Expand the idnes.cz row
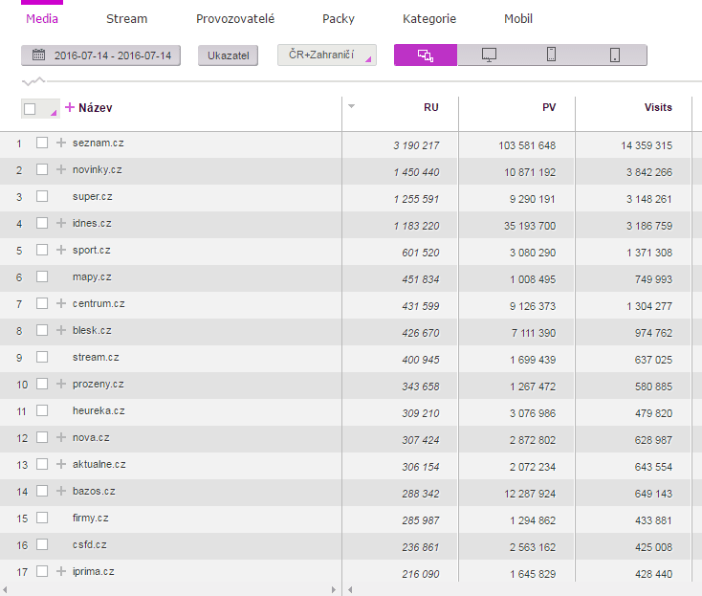The height and width of the screenshot is (596, 702). click(x=61, y=224)
